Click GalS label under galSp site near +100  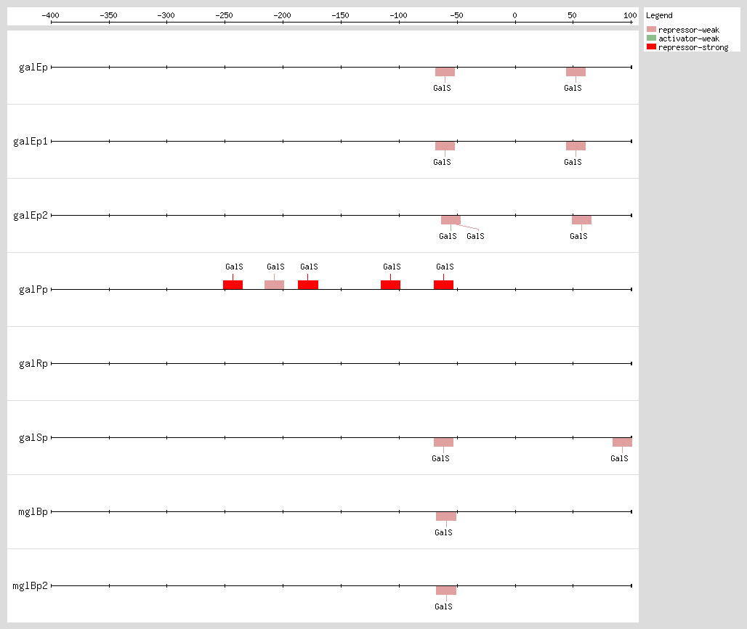tap(619, 458)
